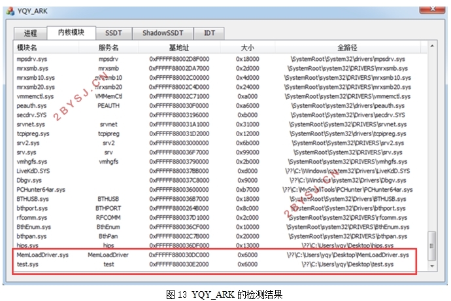
Task: Sort by 基地址 column header
Action: (179, 48)
